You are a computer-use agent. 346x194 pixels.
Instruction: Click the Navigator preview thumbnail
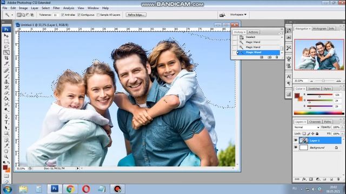click(x=318, y=55)
